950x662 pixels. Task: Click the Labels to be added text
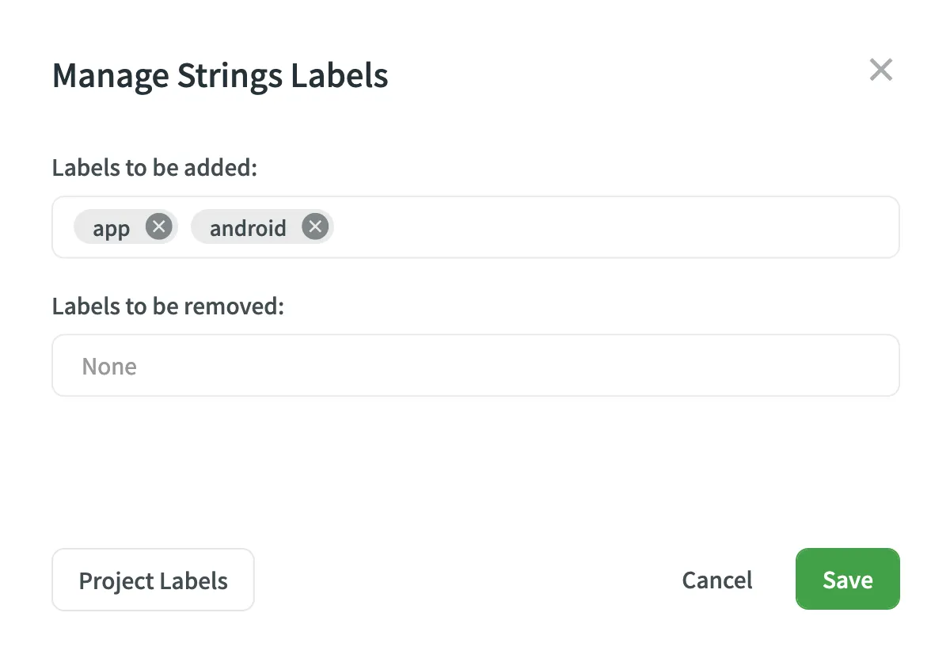pyautogui.click(x=154, y=168)
